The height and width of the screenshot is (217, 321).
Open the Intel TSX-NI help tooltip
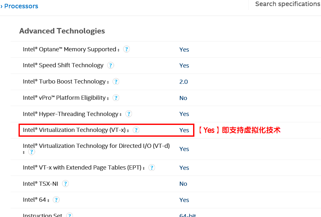tap(65, 184)
